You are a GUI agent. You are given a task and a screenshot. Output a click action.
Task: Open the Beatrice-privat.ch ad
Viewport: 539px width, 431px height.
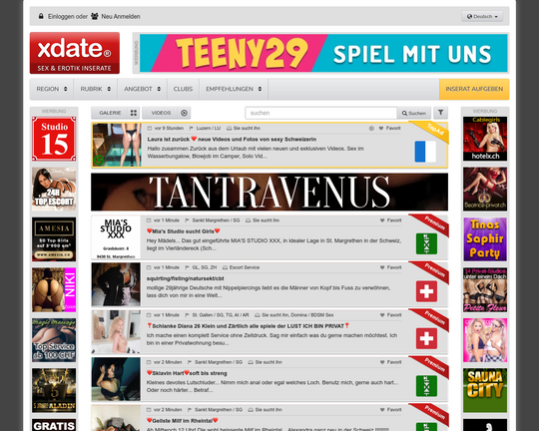(x=485, y=189)
